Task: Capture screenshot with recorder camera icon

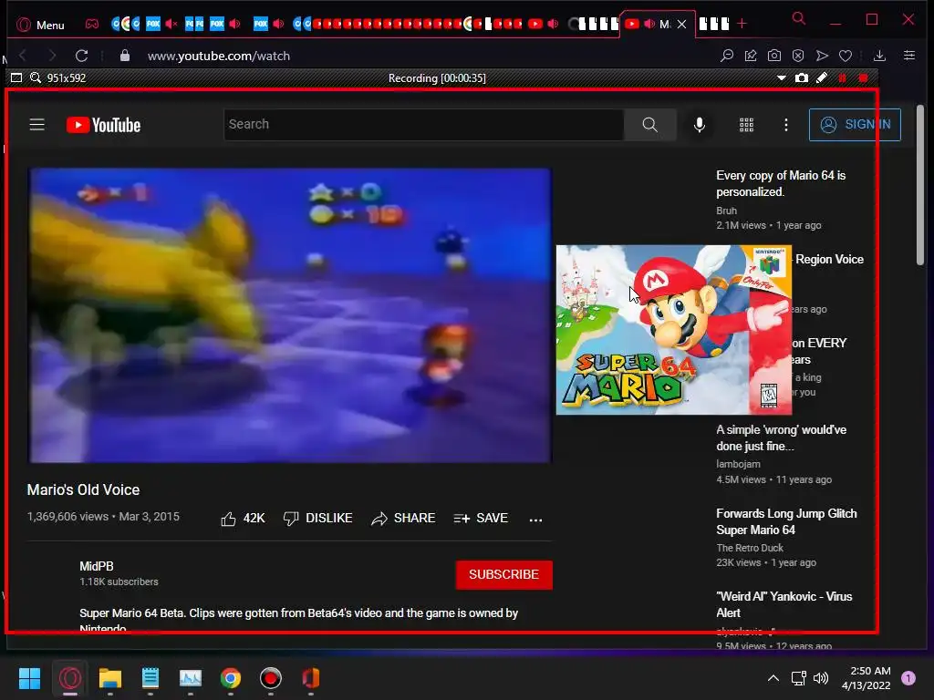Action: pyautogui.click(x=802, y=77)
